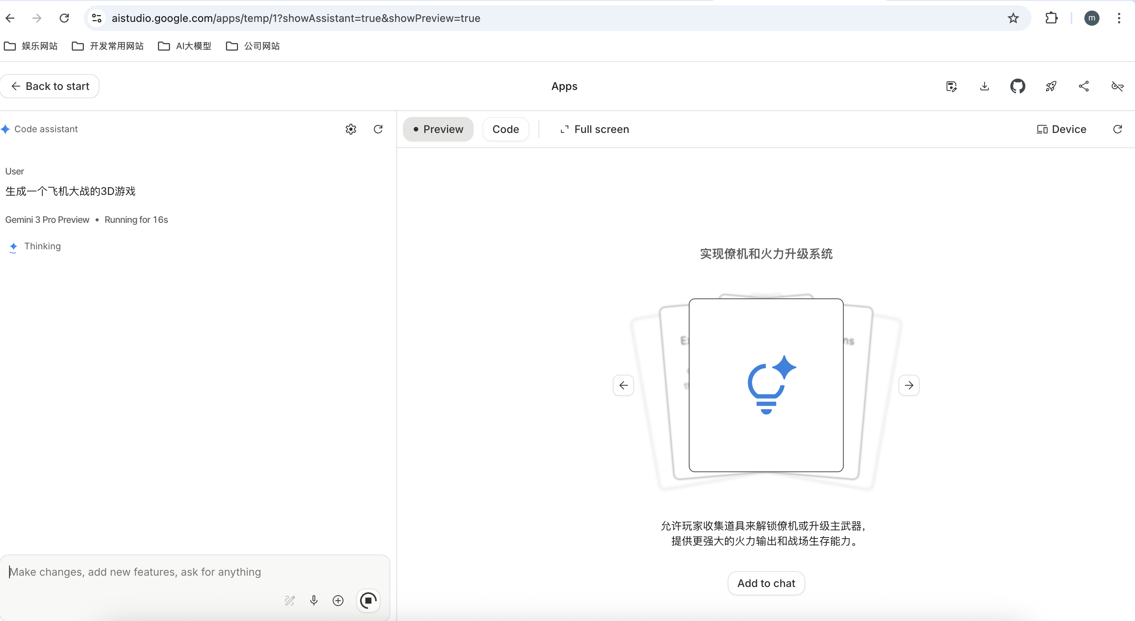Toggle the crossed-out key icon at top right

(x=1117, y=87)
